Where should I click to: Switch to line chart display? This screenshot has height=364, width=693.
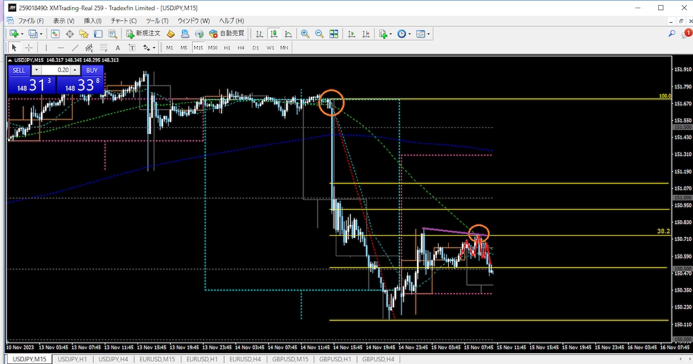coord(288,34)
